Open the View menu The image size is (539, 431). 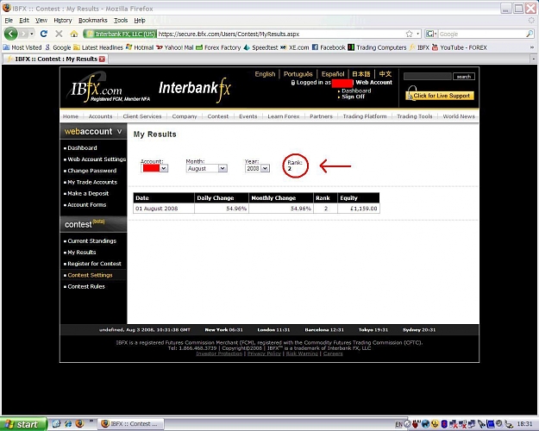click(x=41, y=21)
